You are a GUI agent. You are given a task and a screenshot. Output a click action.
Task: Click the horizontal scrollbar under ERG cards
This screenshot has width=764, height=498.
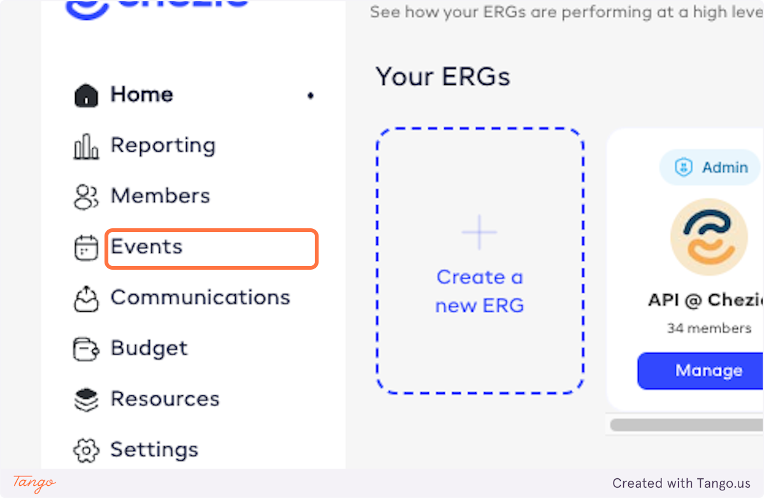click(x=686, y=425)
